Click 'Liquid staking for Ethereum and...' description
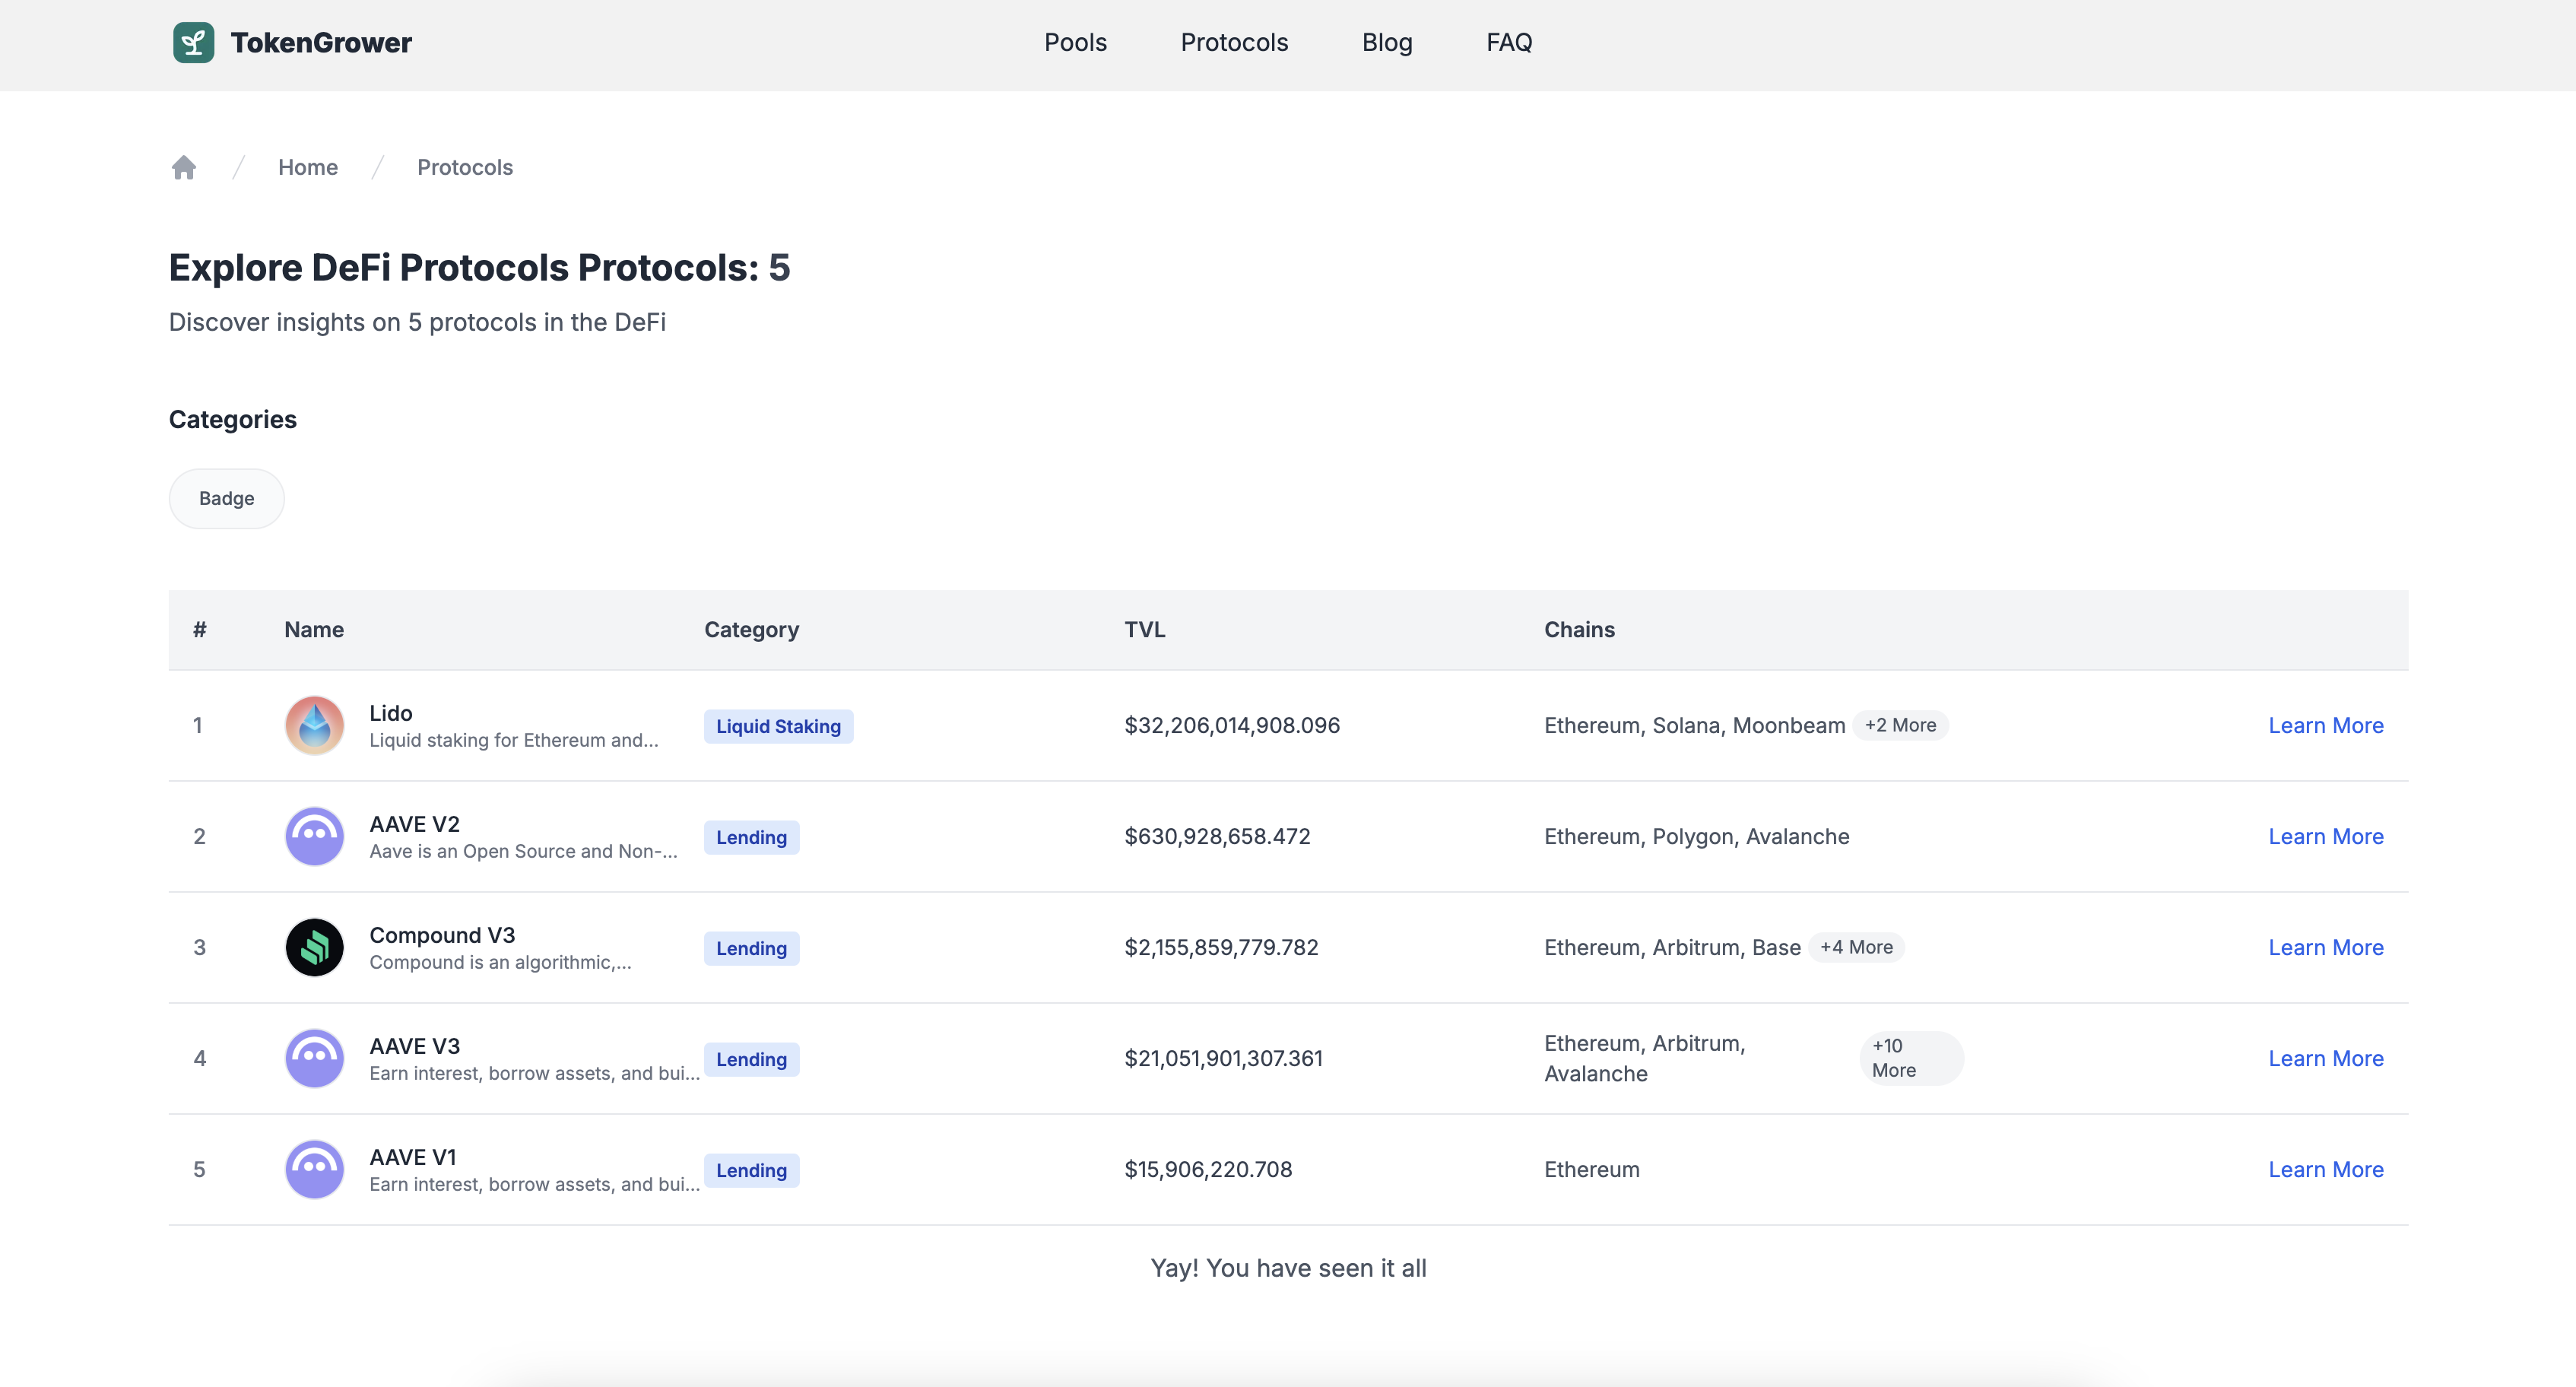 (x=514, y=740)
